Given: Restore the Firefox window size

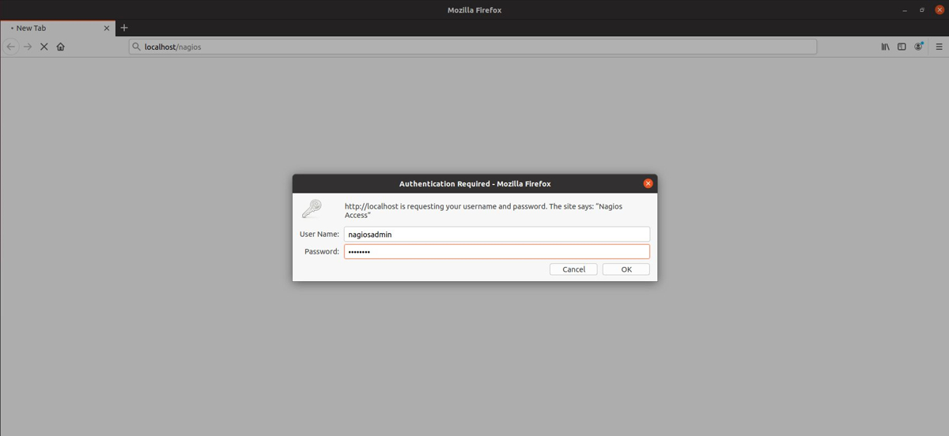Looking at the screenshot, I should click(x=922, y=9).
